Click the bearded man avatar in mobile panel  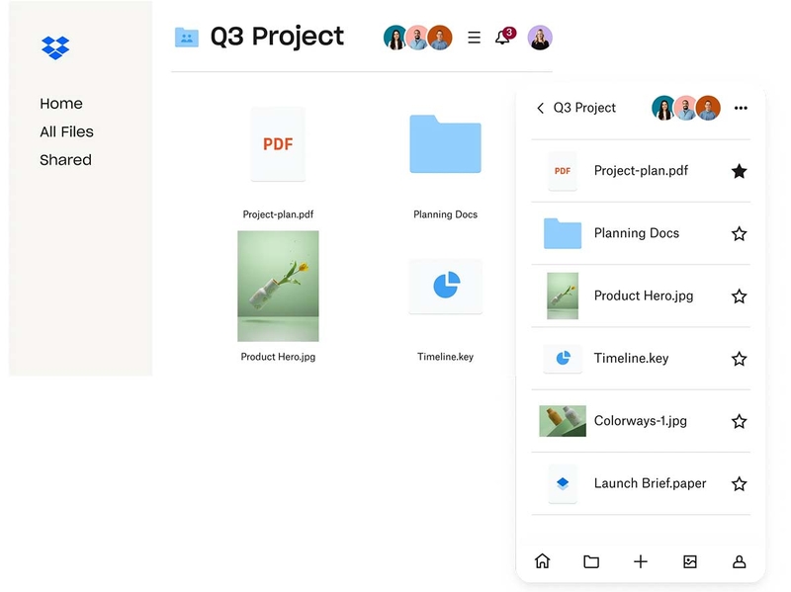686,108
